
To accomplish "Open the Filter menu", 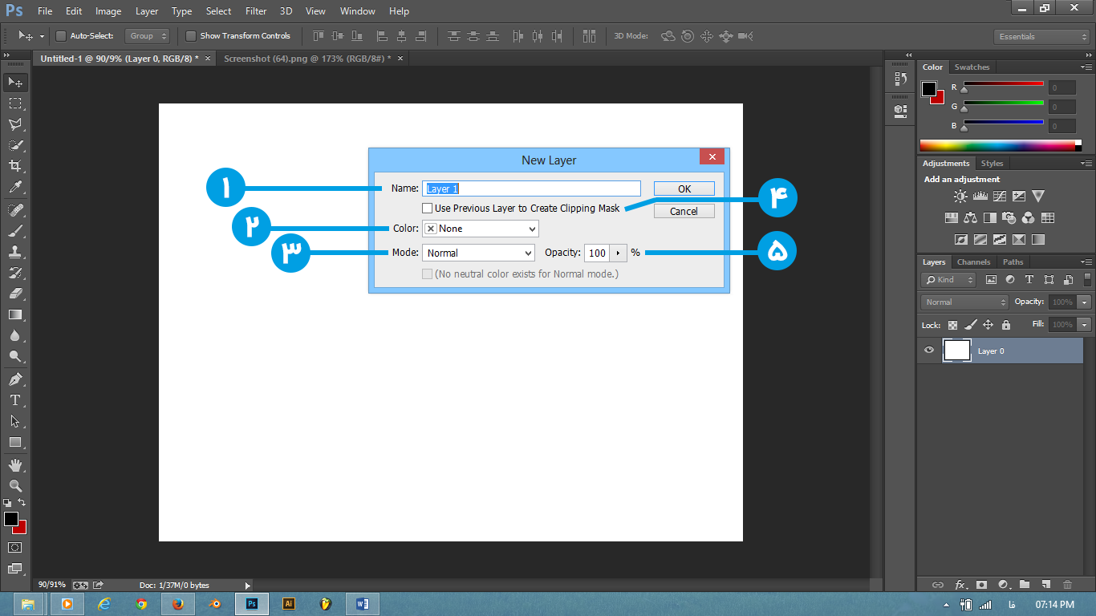I will [256, 11].
